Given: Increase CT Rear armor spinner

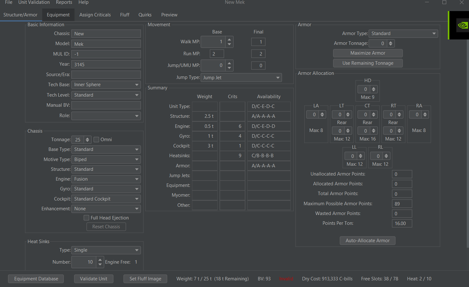Looking at the screenshot, I should [x=374, y=129].
